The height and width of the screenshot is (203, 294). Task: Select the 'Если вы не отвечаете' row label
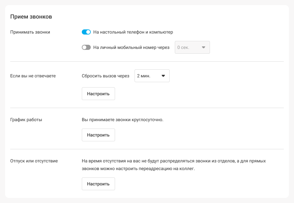(33, 76)
